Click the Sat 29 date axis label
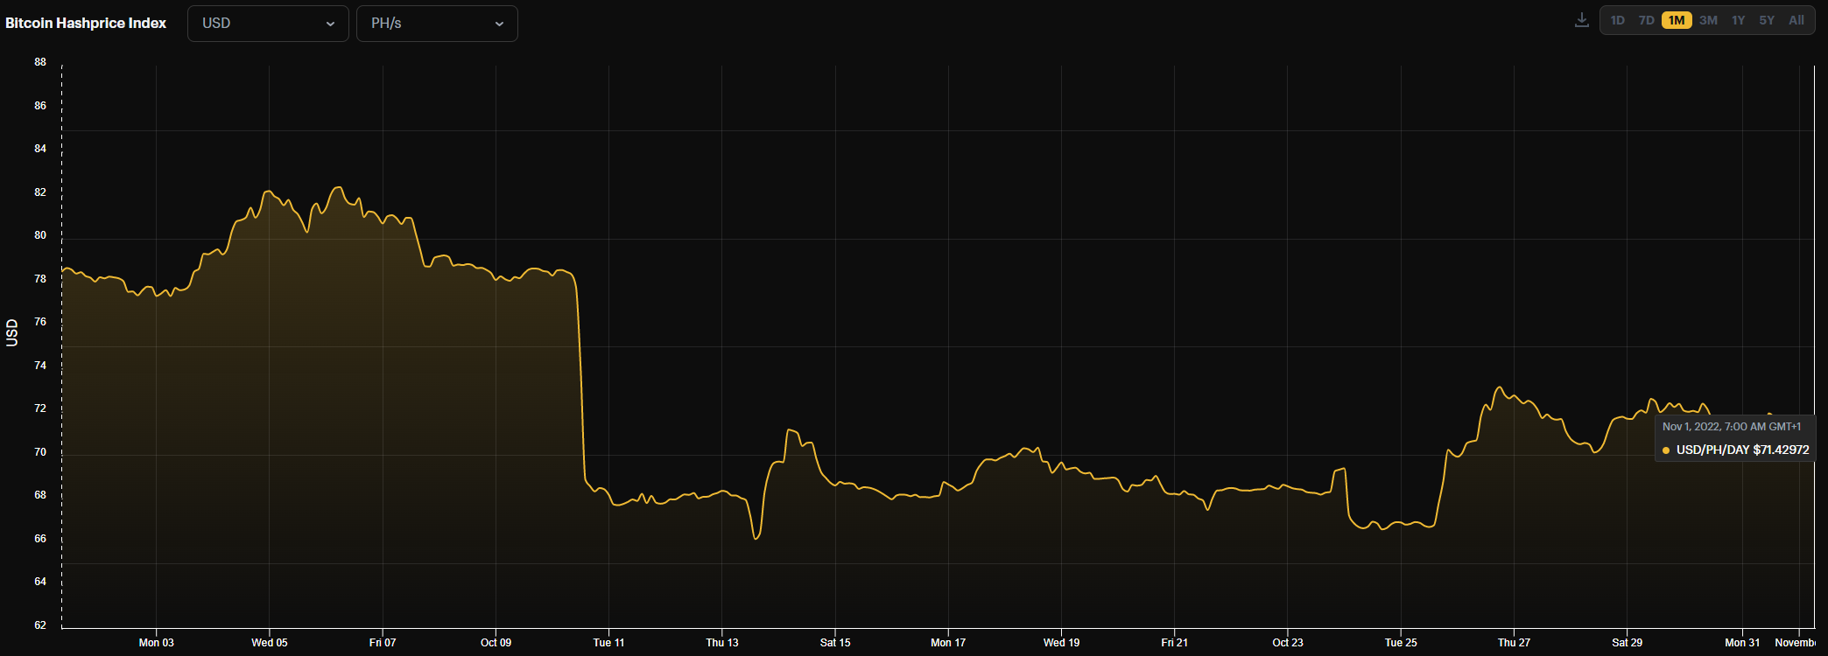This screenshot has width=1828, height=656. coord(1627,643)
